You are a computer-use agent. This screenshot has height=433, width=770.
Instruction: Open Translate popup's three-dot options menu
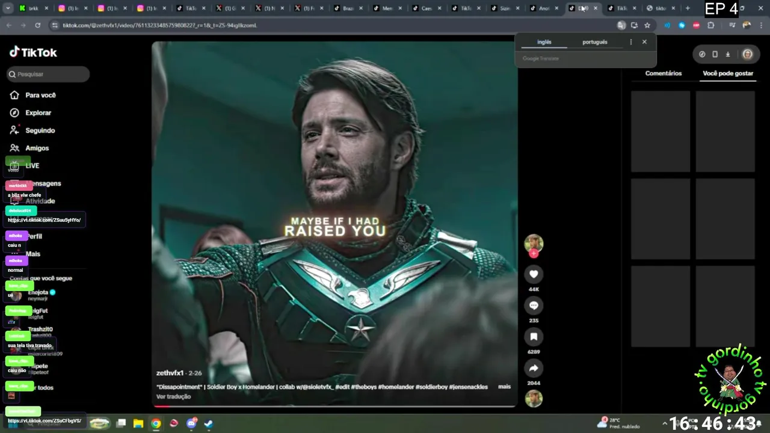630,42
